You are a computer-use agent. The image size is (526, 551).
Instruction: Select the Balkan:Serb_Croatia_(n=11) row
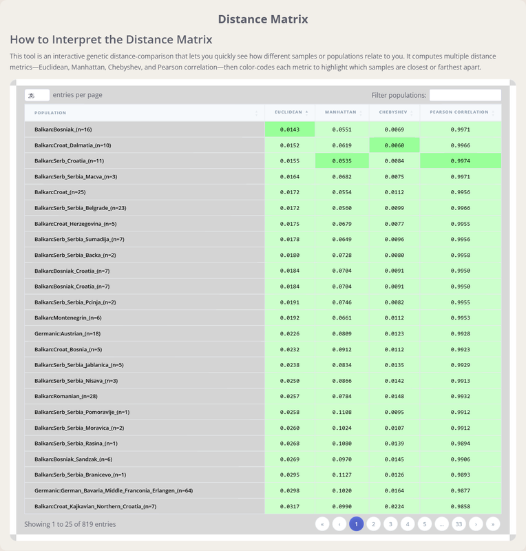click(263, 160)
